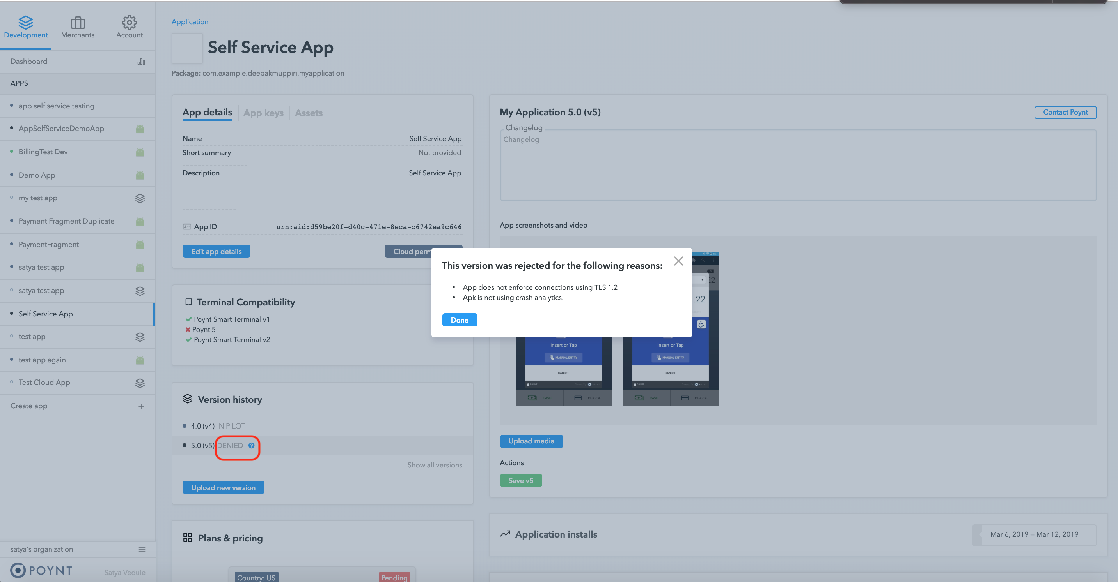
Task: Select version 5.0 (v5) row
Action: pyautogui.click(x=322, y=446)
